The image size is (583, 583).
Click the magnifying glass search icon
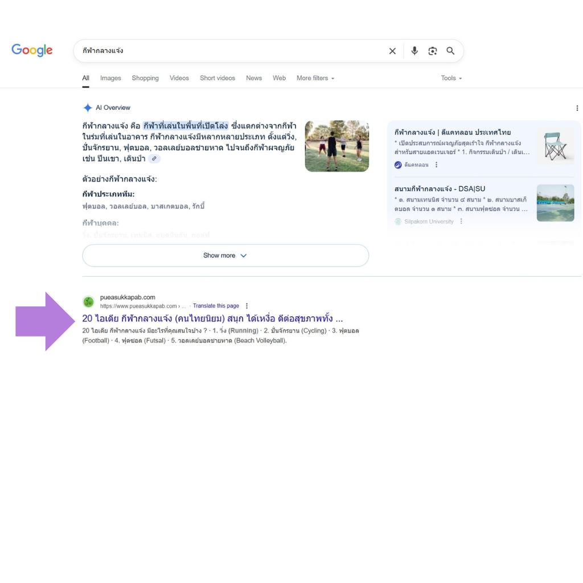tap(450, 51)
